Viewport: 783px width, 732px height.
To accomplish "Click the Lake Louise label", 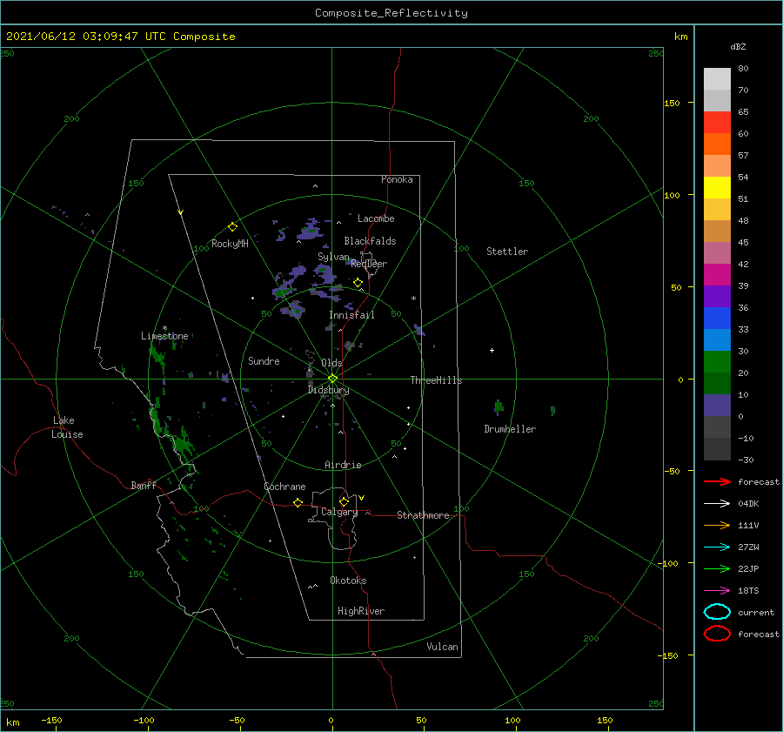I will (x=67, y=427).
